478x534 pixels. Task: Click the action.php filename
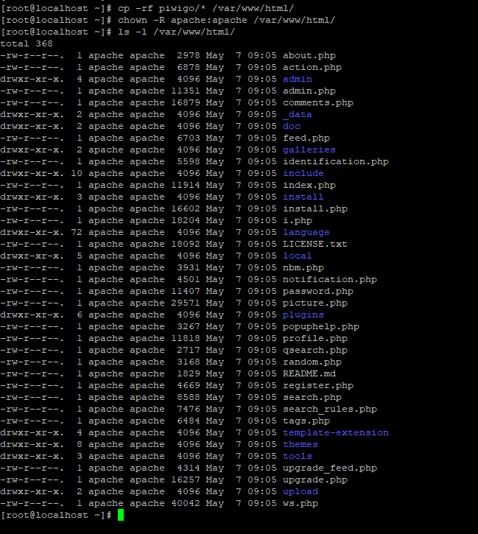312,68
